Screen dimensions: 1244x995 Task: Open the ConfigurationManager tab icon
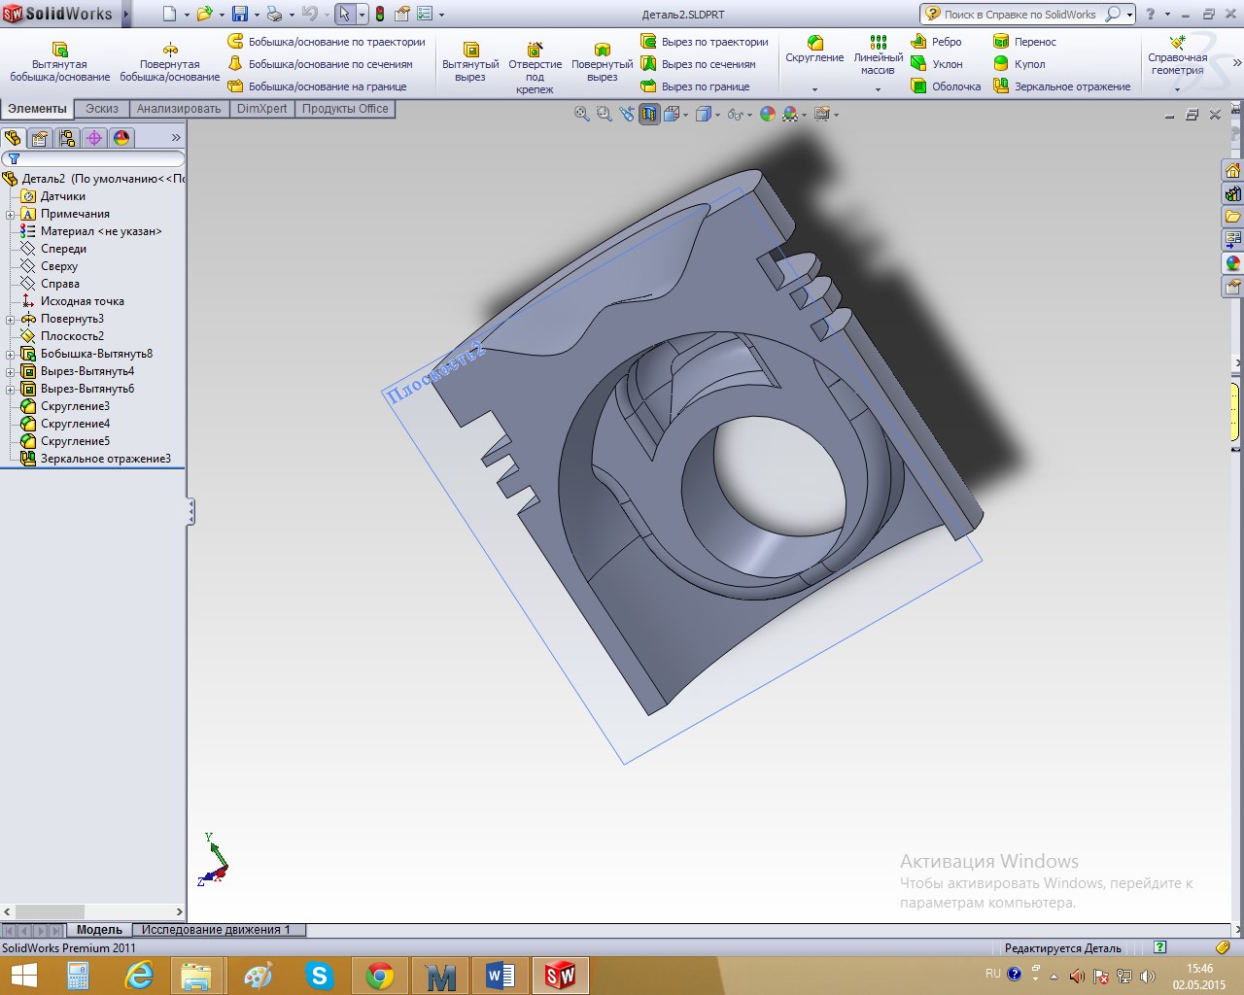tap(67, 138)
